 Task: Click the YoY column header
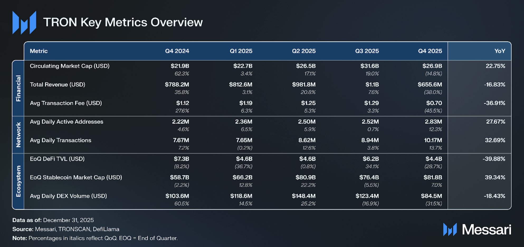pyautogui.click(x=499, y=51)
